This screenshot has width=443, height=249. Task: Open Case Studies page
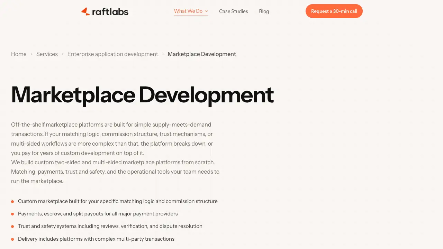click(x=234, y=11)
